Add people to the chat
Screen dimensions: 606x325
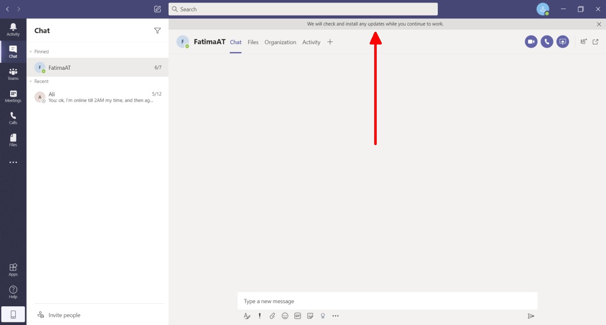583,42
